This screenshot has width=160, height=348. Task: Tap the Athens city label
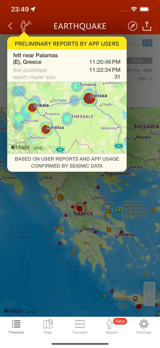(126, 234)
